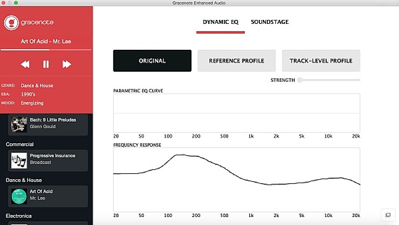Seek within the track progress bar
The image size is (399, 225).
click(46, 50)
